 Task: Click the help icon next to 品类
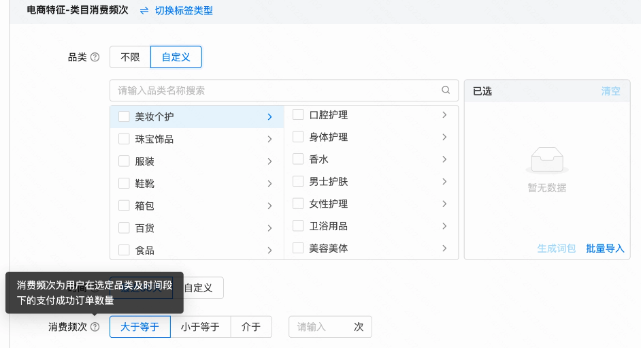point(95,57)
